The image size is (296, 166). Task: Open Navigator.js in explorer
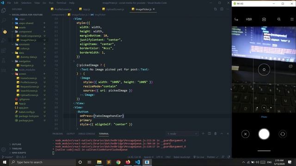[27, 65]
